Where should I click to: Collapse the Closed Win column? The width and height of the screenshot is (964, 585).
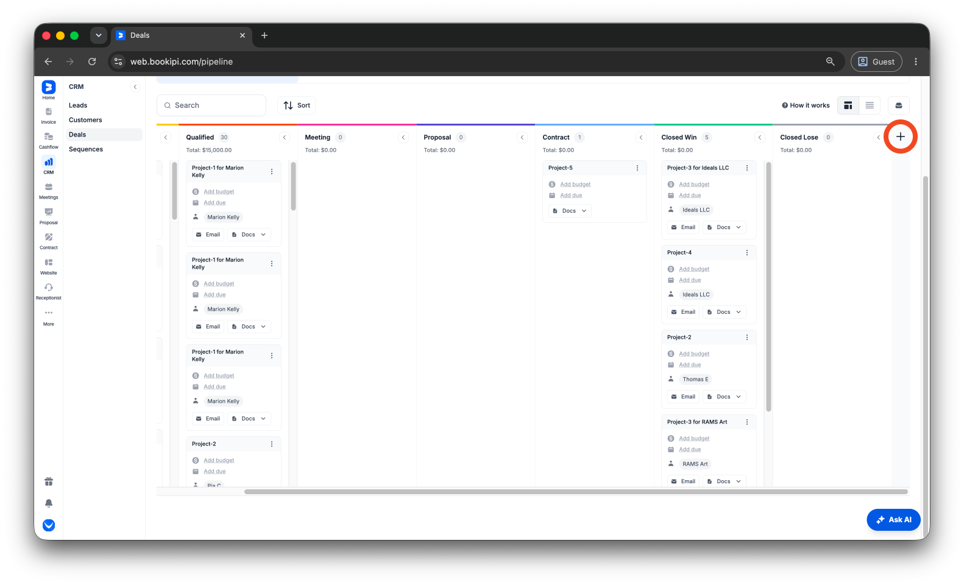tap(760, 138)
